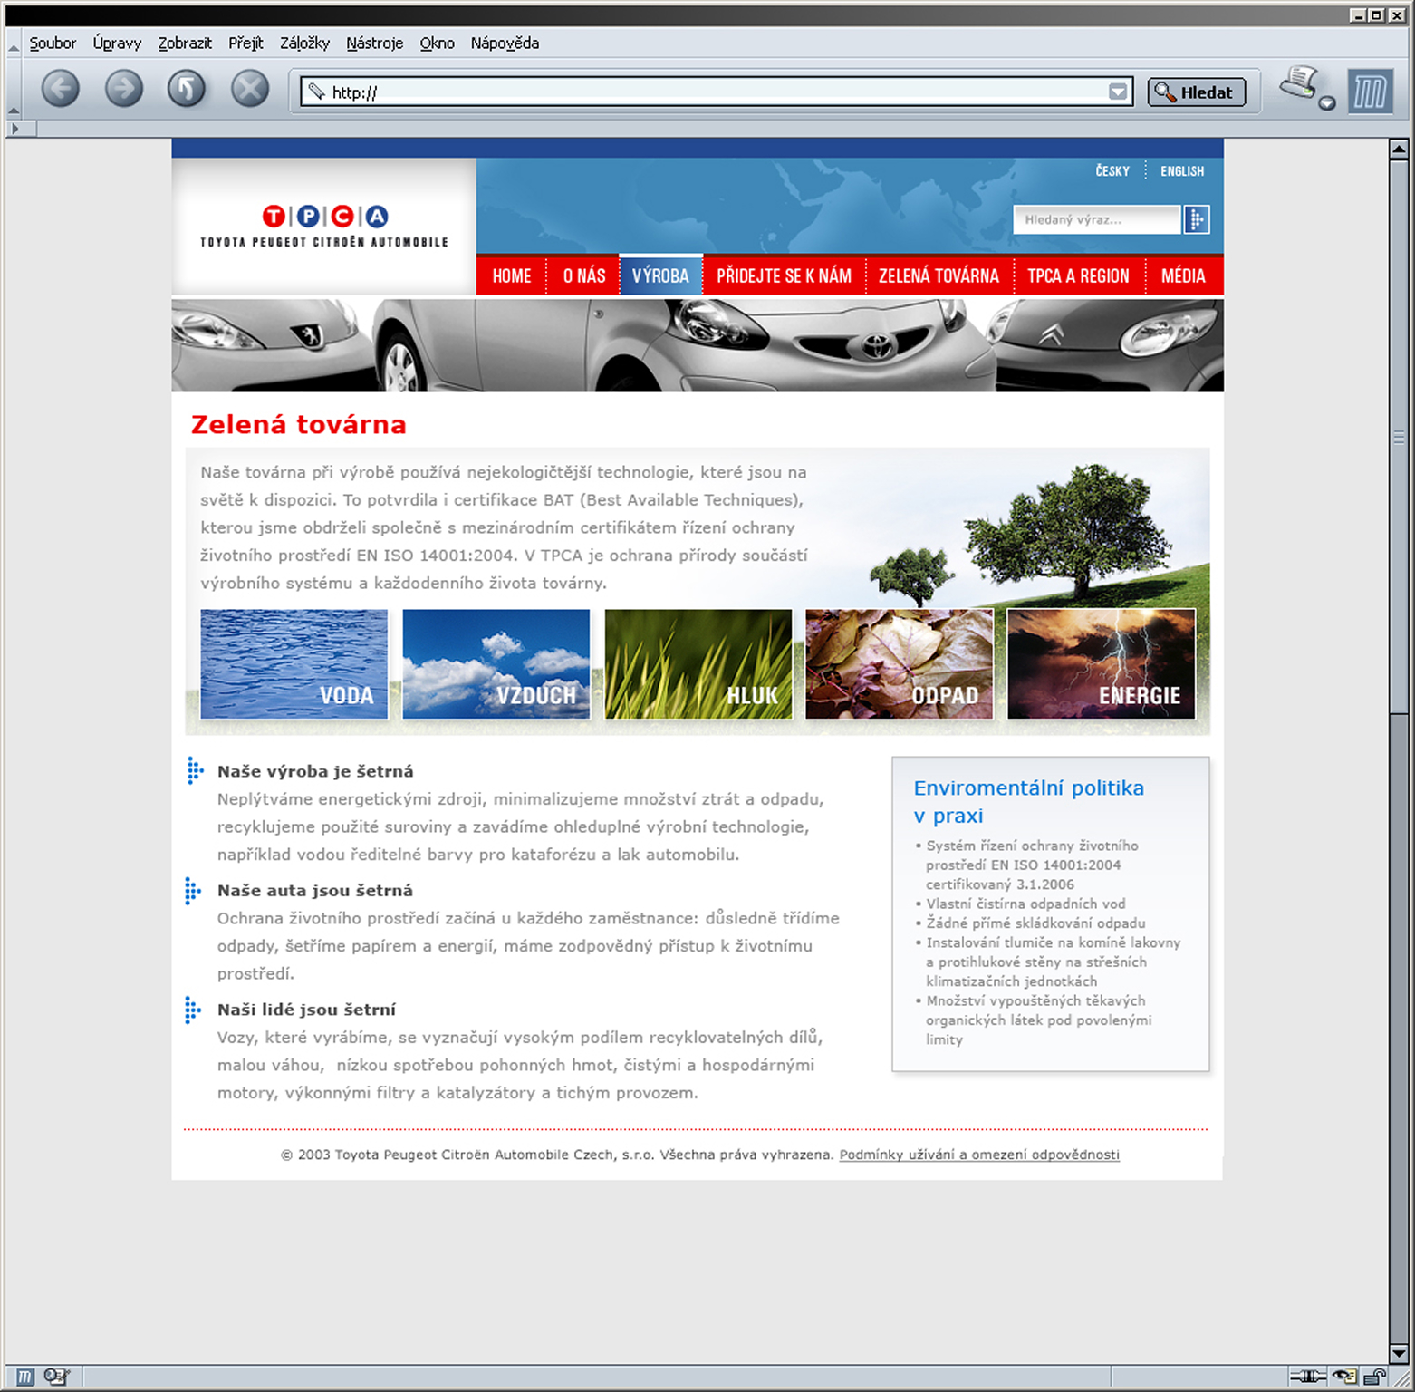1415x1392 pixels.
Task: Open the VODA water thumbnail
Action: tap(294, 664)
